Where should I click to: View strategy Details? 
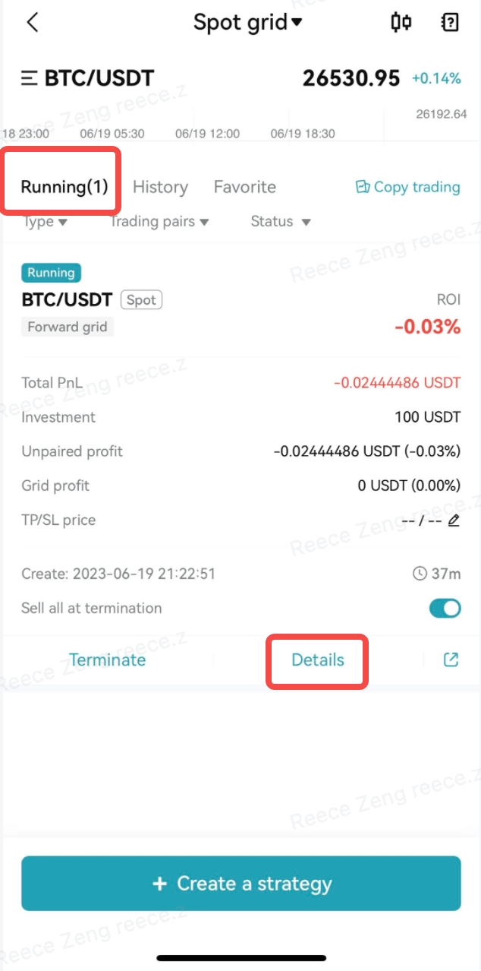(317, 659)
